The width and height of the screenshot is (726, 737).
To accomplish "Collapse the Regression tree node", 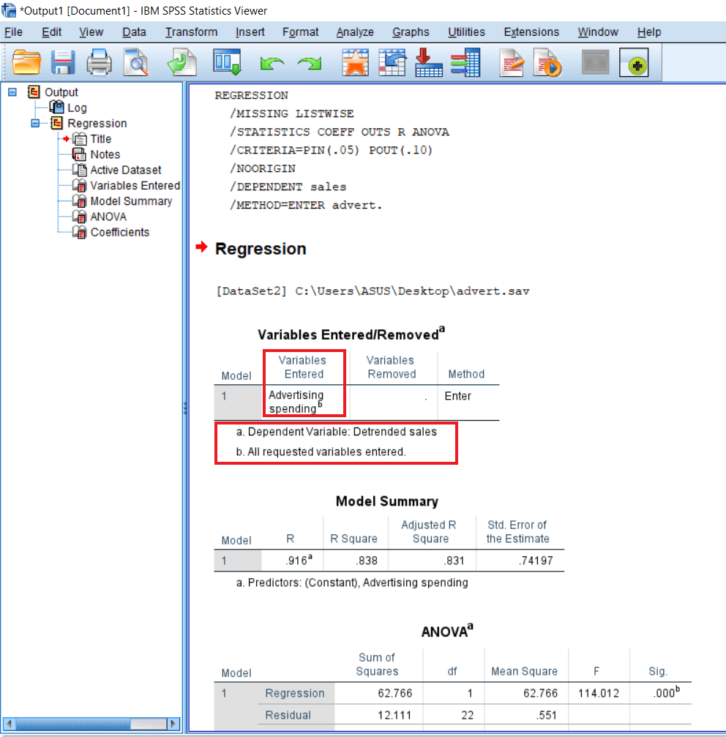I will (35, 123).
